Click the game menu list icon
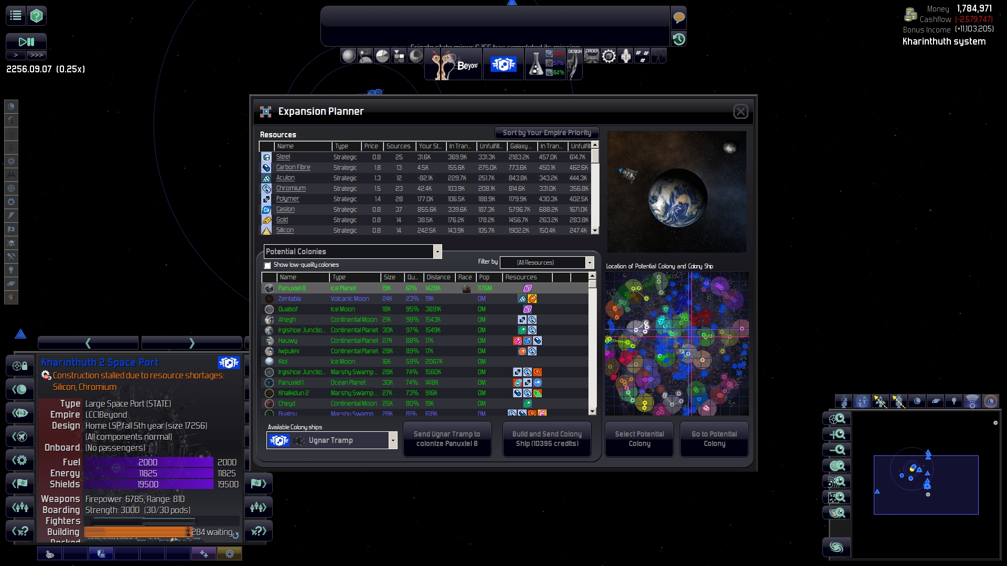1007x566 pixels. click(x=16, y=16)
